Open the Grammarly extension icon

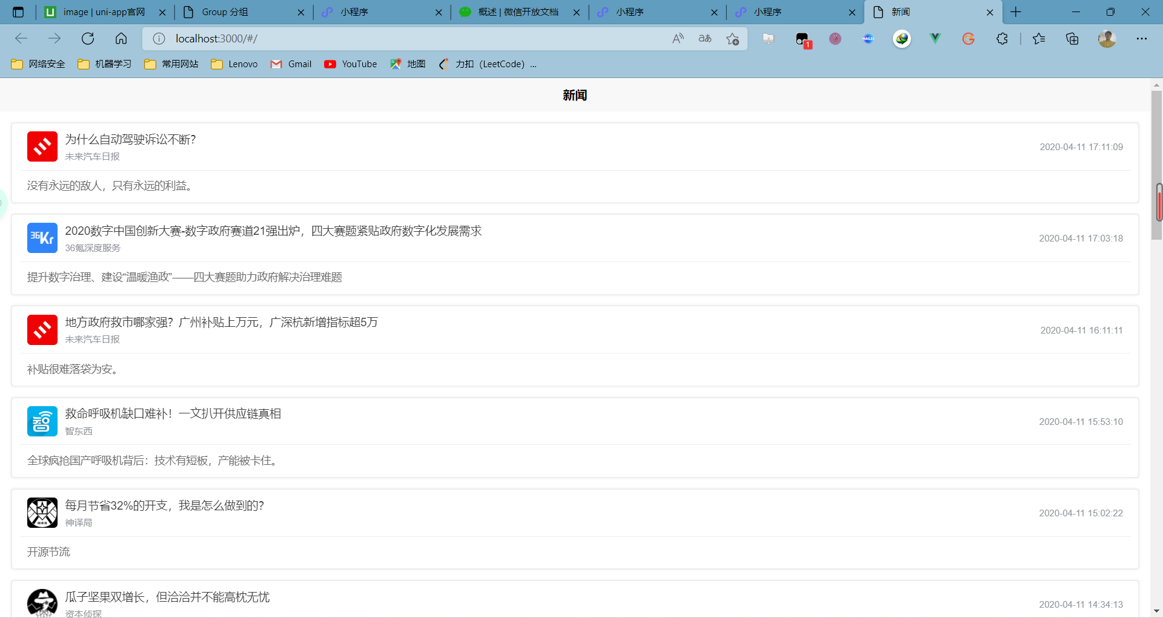coord(969,39)
